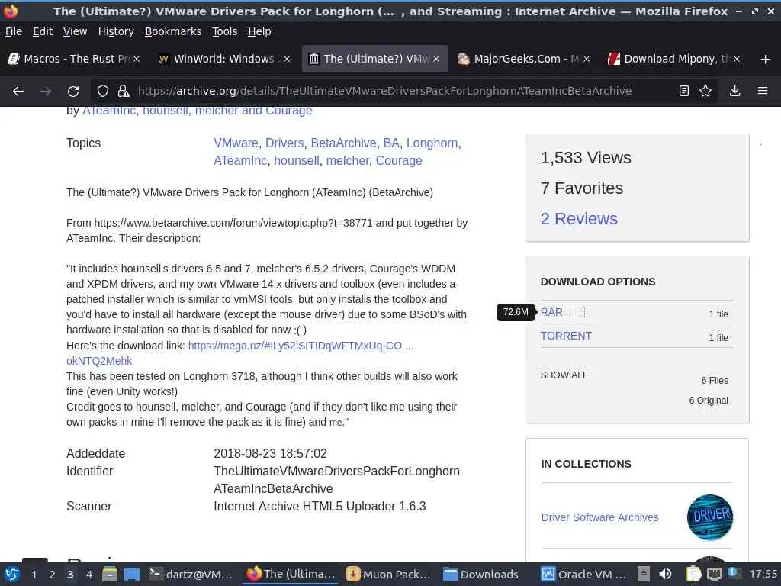Open the BetaArchive topic link
The image size is (781, 586).
343,143
